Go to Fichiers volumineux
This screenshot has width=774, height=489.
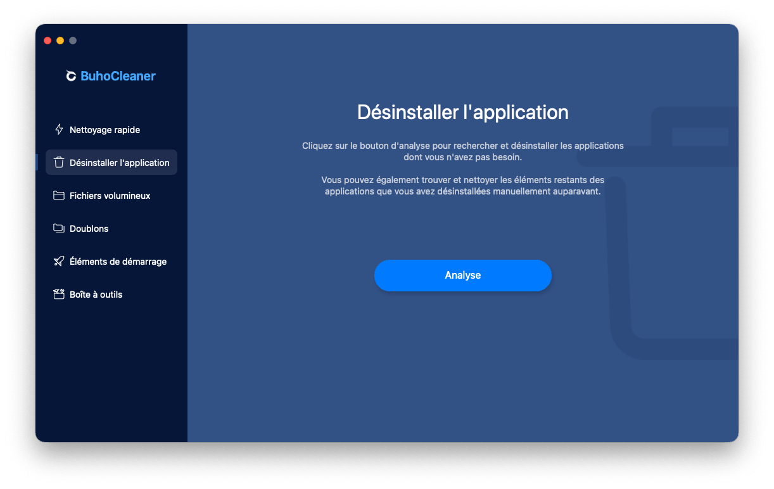pos(111,196)
